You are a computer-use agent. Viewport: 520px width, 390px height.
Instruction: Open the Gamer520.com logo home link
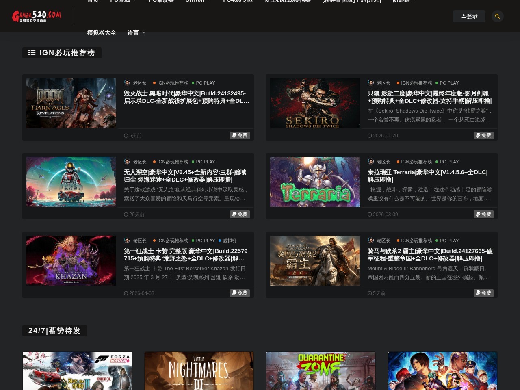37,16
